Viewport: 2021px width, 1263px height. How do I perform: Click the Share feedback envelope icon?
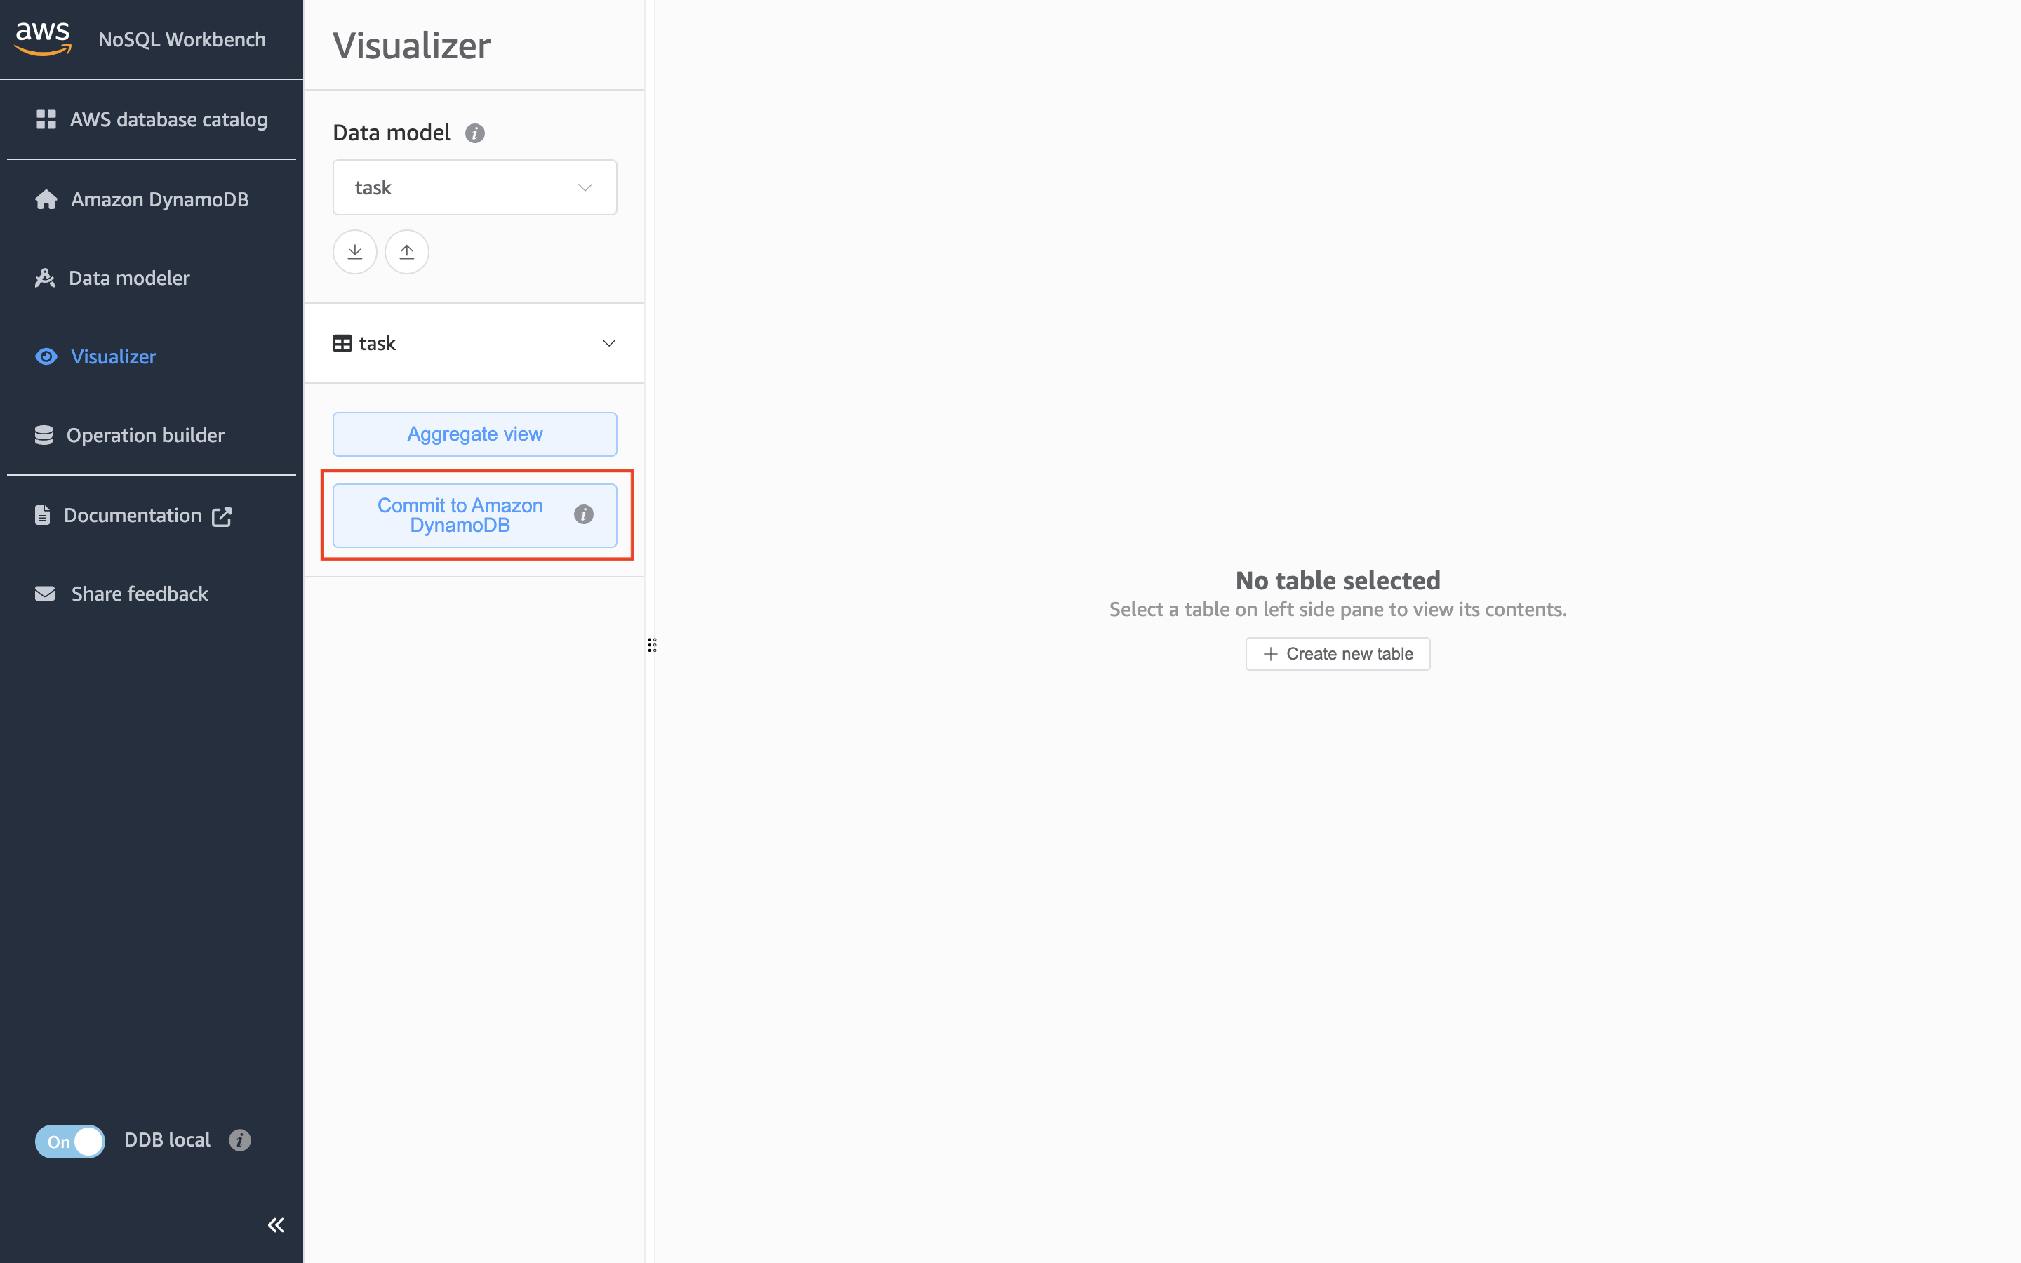click(x=45, y=594)
